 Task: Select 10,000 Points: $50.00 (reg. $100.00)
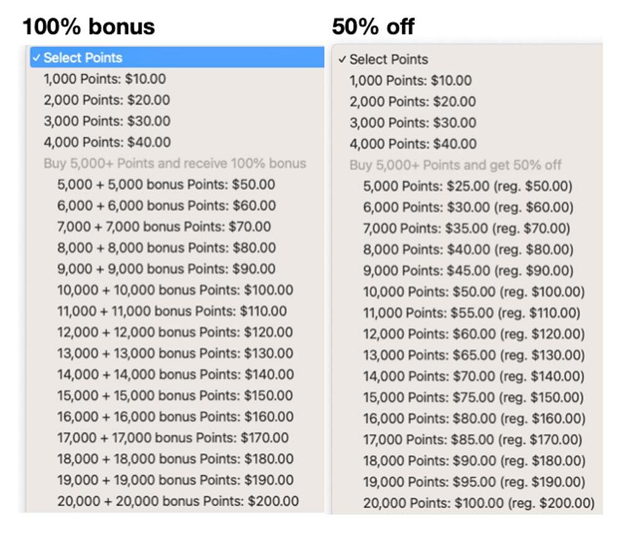pyautogui.click(x=474, y=292)
